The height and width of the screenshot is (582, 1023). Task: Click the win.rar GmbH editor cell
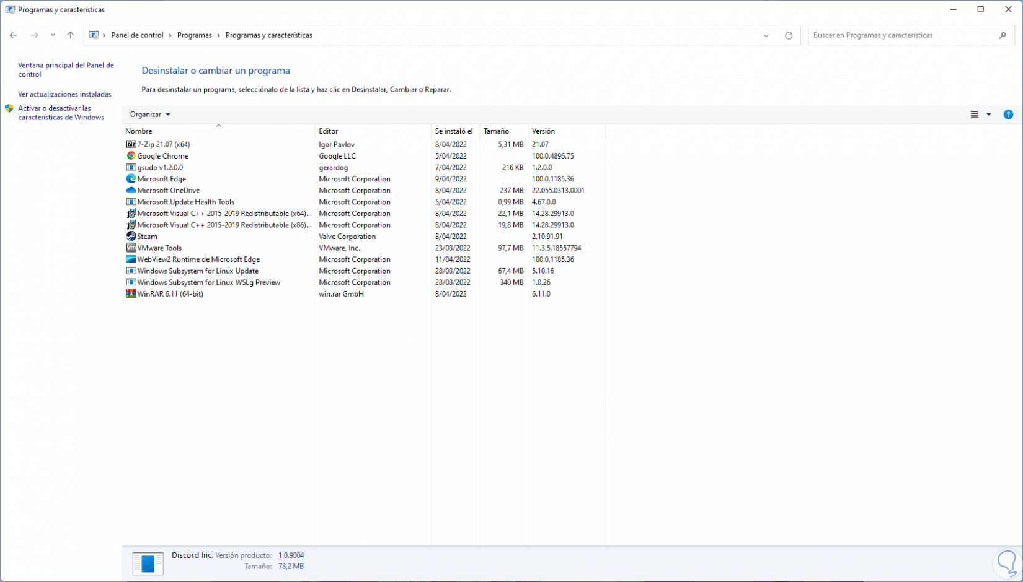[341, 294]
